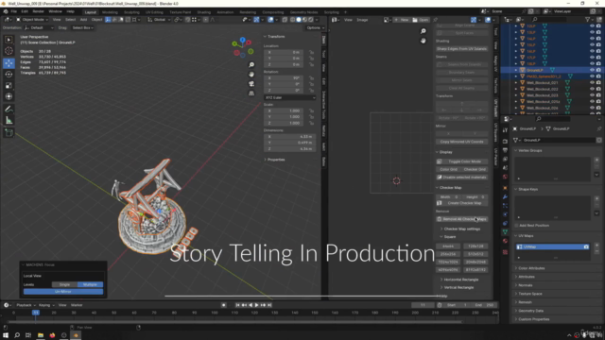Click the outliner filter funnel icon

click(588, 19)
